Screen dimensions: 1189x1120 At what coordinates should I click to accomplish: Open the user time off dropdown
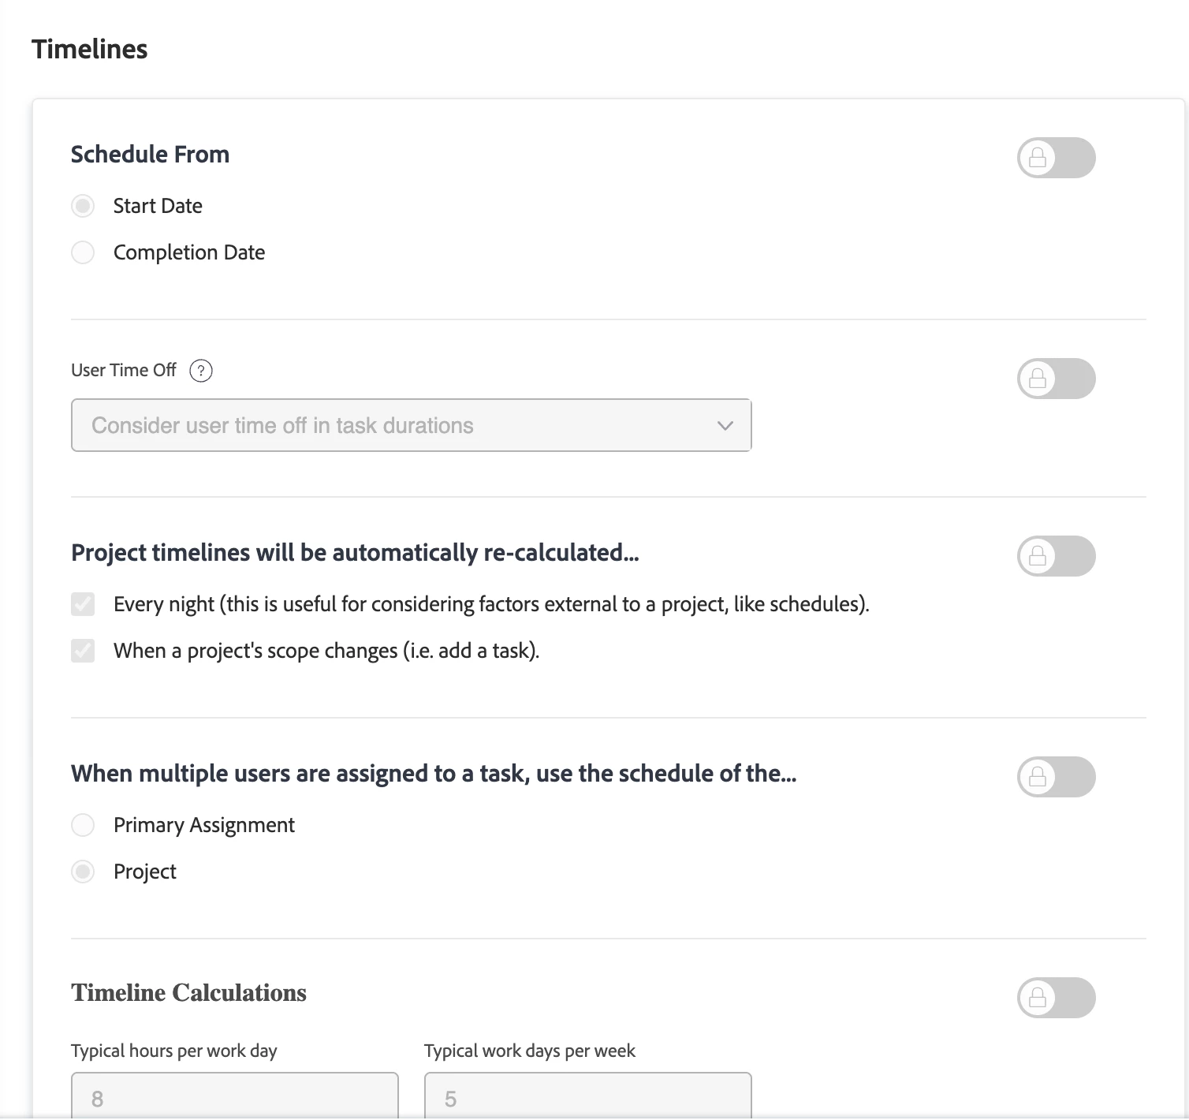[411, 425]
